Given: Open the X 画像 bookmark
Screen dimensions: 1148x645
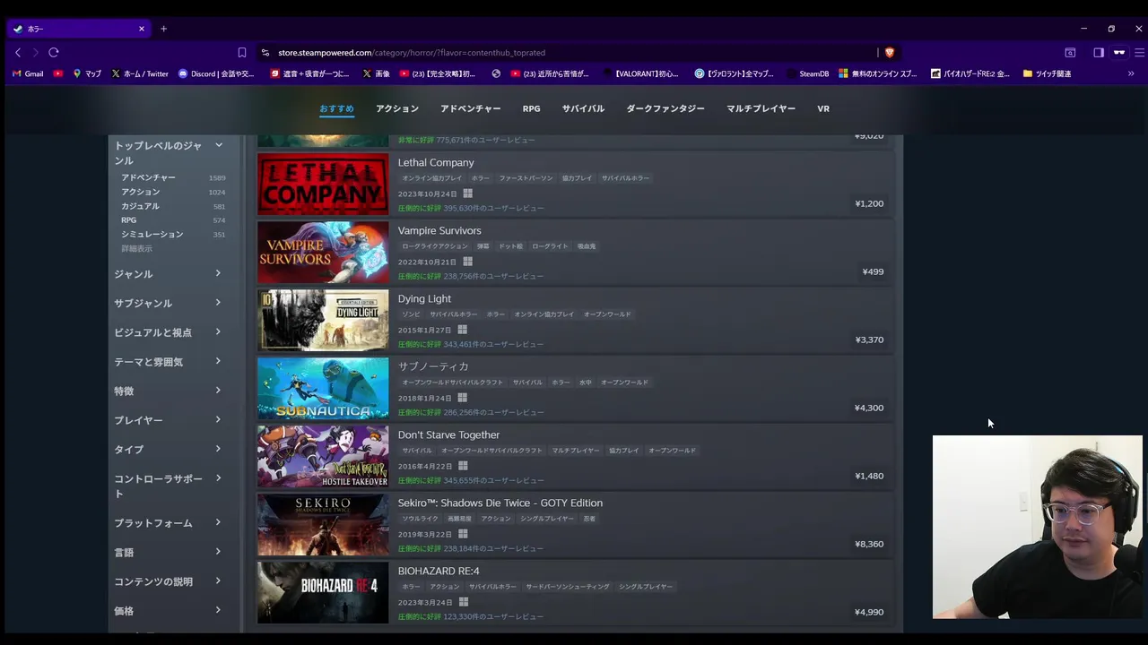Looking at the screenshot, I should point(376,73).
